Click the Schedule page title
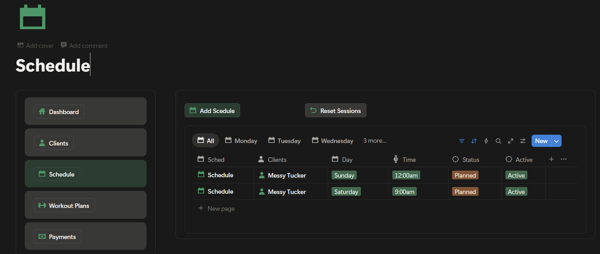The height and width of the screenshot is (254, 600). 53,65
